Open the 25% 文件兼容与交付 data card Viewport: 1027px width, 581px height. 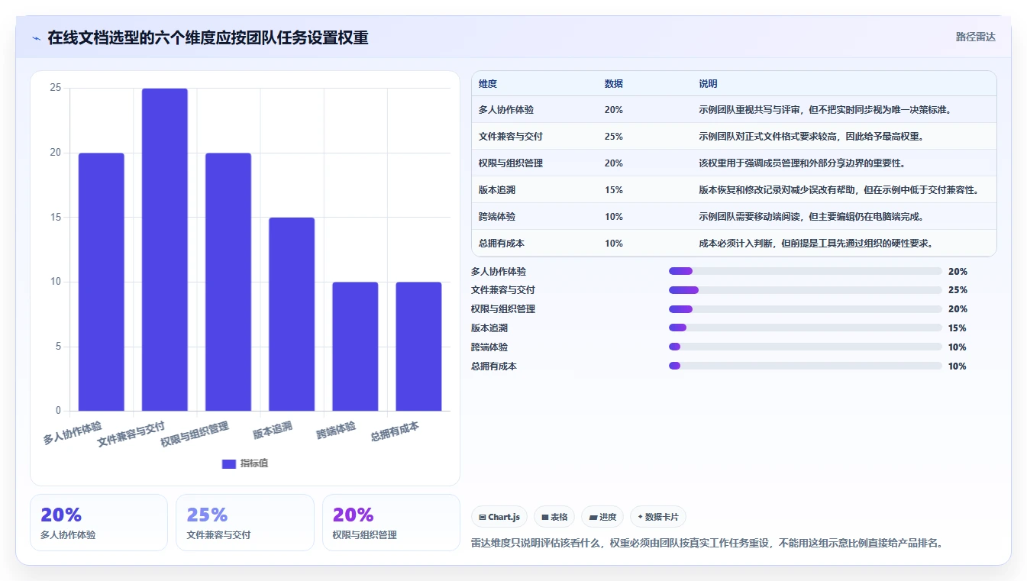tap(245, 522)
